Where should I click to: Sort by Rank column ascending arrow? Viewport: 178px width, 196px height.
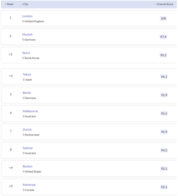[6, 5]
